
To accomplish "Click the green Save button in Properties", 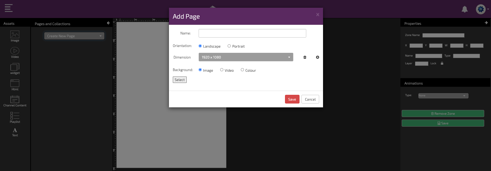I will coord(443,123).
